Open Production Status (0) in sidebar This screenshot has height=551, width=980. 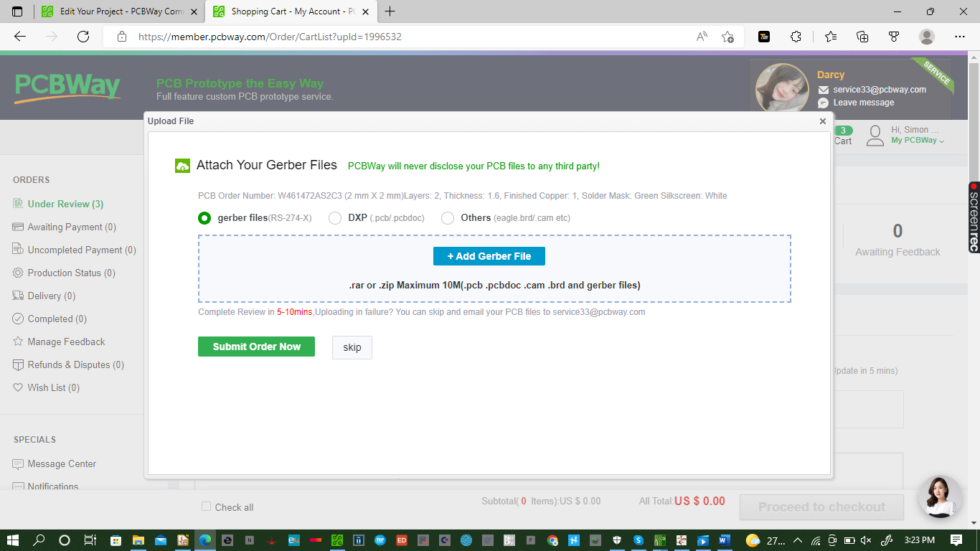tap(71, 273)
